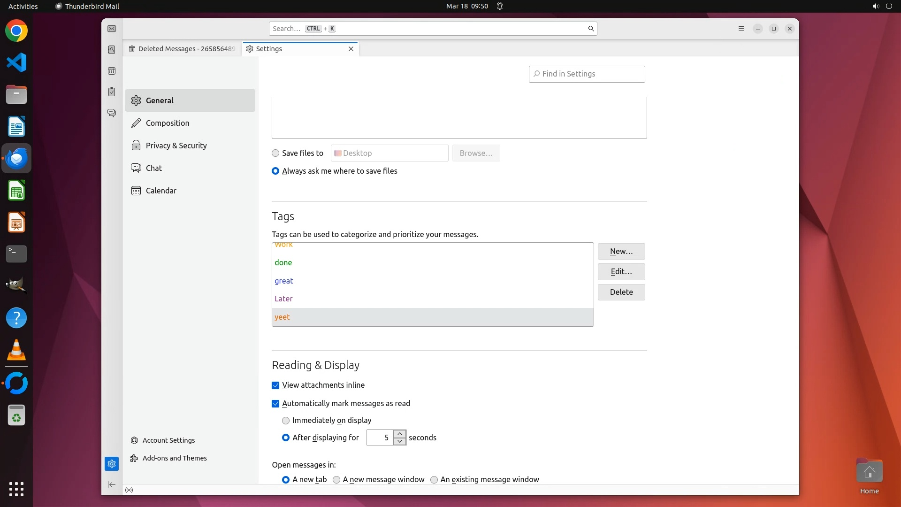Open the Mail space icon
901x507 pixels.
pyautogui.click(x=112, y=29)
